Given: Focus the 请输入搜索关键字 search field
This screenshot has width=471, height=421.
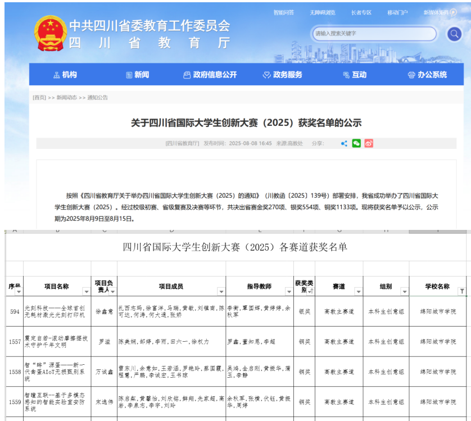Looking at the screenshot, I should [374, 34].
